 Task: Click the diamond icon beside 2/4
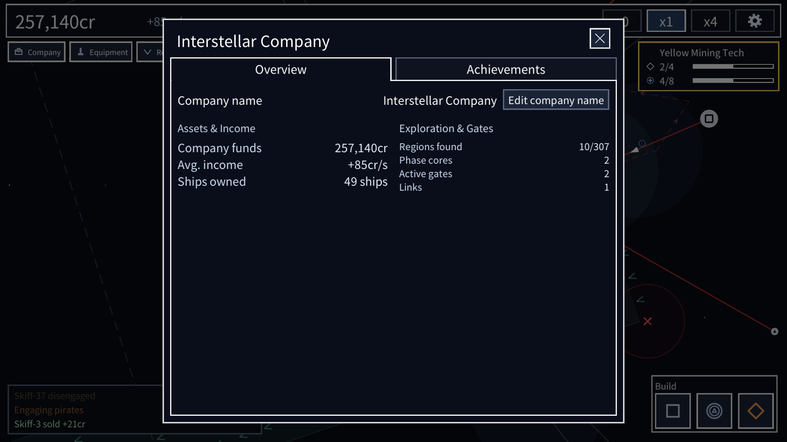(x=650, y=66)
